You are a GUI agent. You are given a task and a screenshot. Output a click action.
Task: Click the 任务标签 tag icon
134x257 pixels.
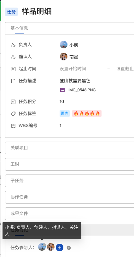[x=13, y=114]
